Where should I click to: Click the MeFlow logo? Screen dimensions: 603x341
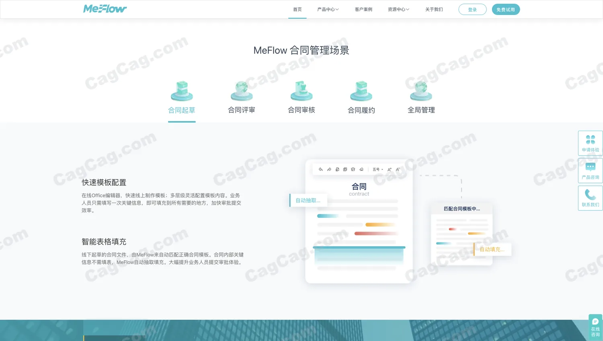pyautogui.click(x=105, y=9)
